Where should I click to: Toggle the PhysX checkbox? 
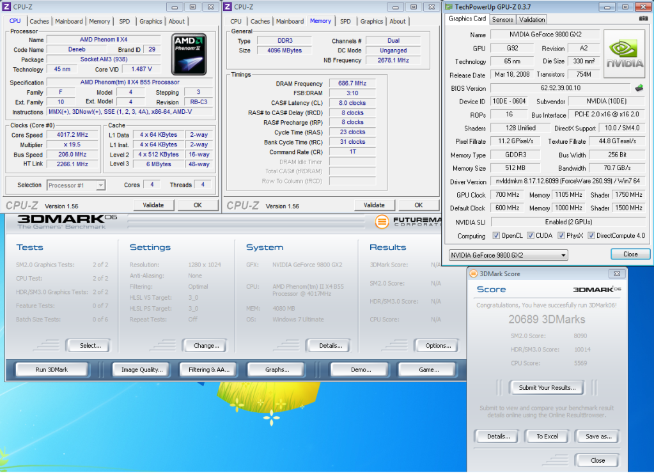click(x=561, y=236)
